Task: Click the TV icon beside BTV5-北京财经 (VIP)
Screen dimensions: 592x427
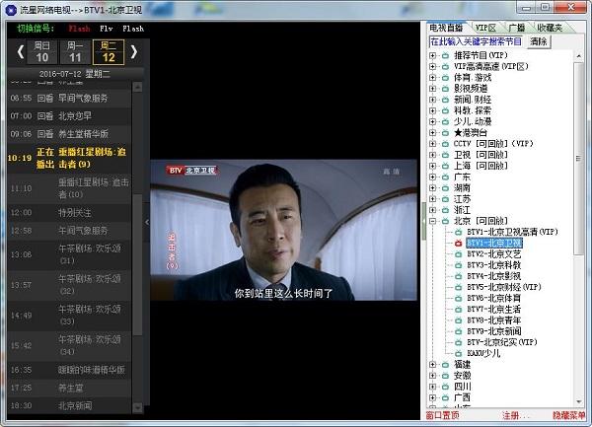Action: (x=458, y=287)
